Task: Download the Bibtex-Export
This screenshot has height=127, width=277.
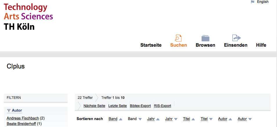Action: point(140,106)
